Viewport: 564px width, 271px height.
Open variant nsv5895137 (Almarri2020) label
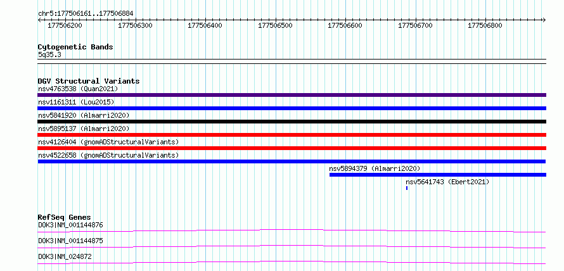(x=84, y=129)
